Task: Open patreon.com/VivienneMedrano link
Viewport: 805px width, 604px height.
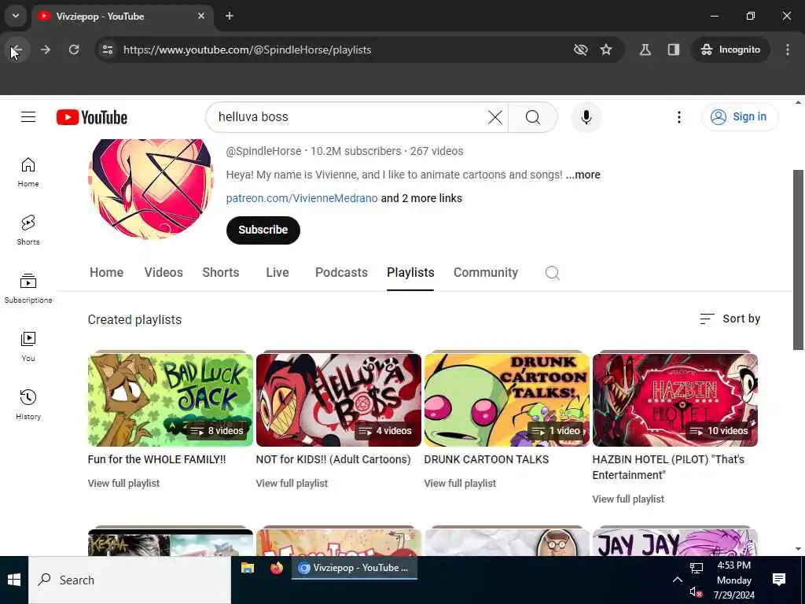Action: (x=302, y=198)
